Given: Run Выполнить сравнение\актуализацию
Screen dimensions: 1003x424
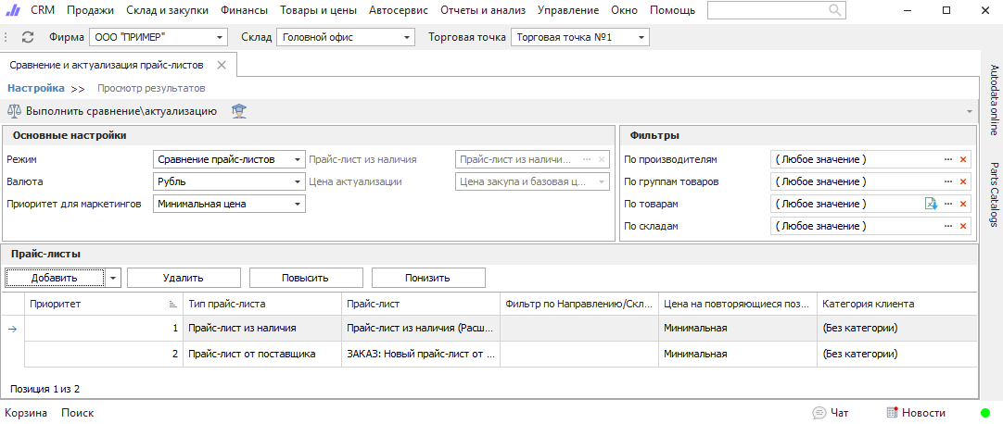Looking at the screenshot, I should (112, 111).
